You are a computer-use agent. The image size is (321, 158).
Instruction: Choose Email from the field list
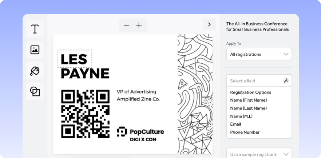235,124
